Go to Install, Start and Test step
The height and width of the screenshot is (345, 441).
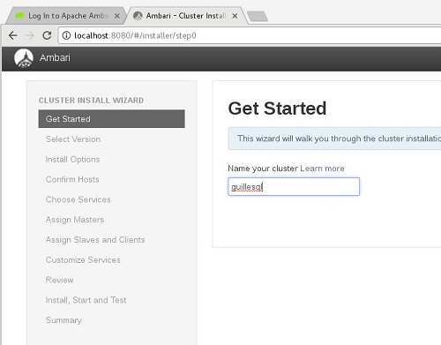click(x=86, y=300)
